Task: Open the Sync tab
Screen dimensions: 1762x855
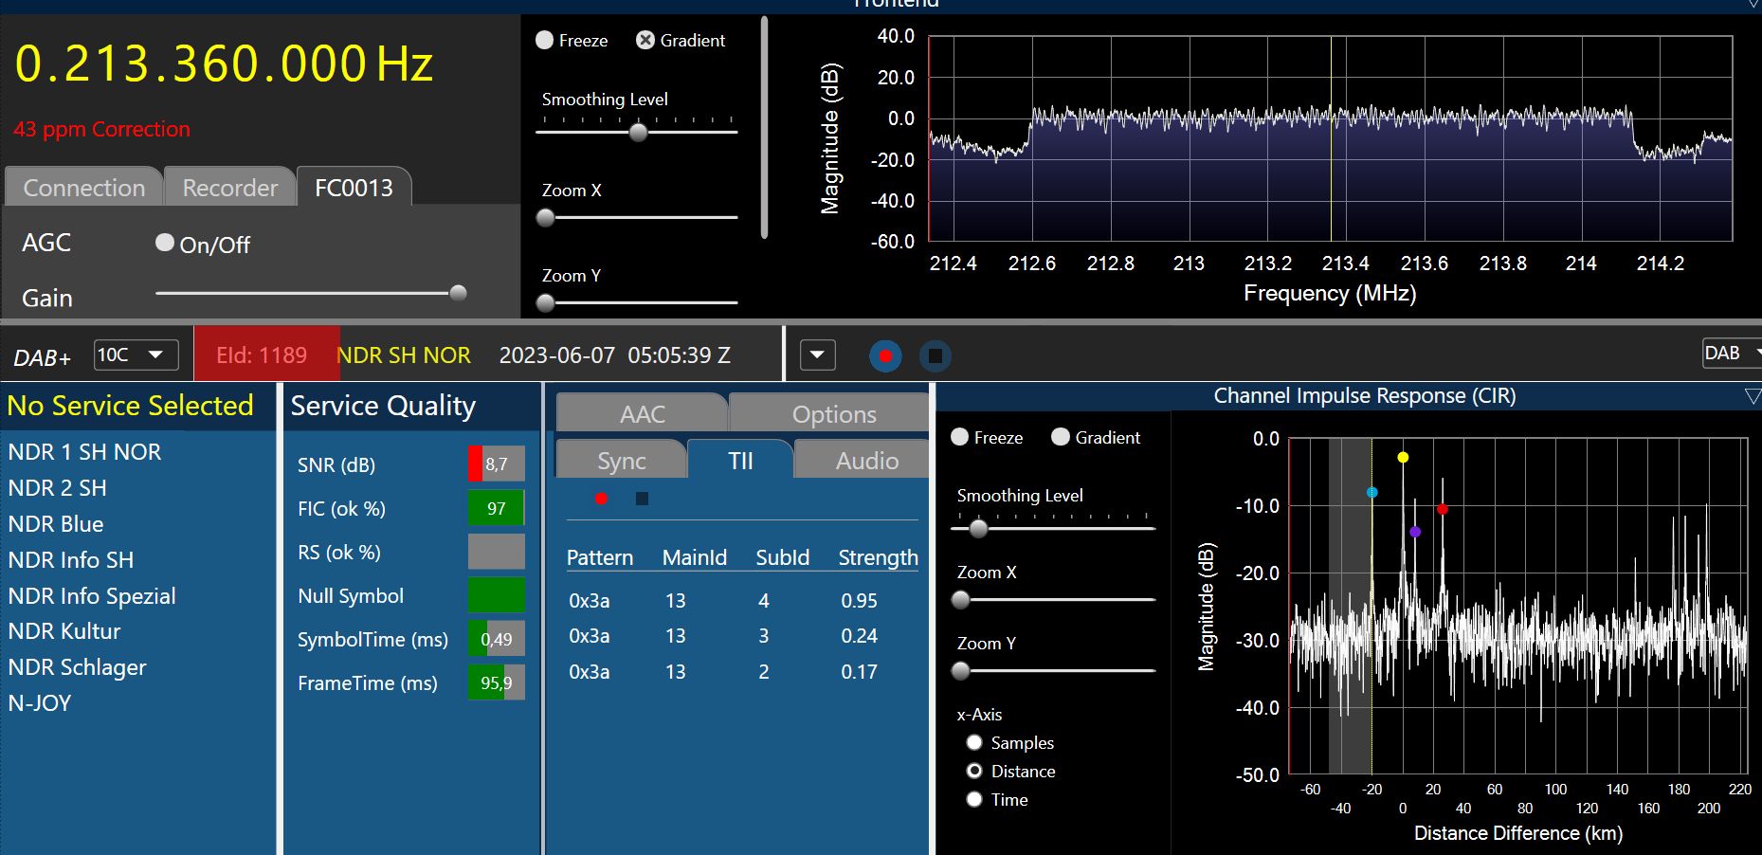Action: pyautogui.click(x=621, y=462)
